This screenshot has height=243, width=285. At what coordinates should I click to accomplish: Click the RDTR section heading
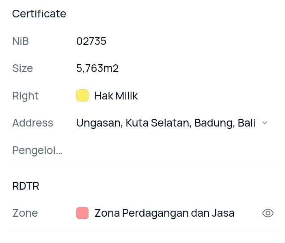point(26,186)
